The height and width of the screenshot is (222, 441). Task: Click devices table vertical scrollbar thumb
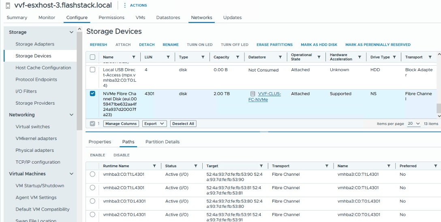pos(439,108)
